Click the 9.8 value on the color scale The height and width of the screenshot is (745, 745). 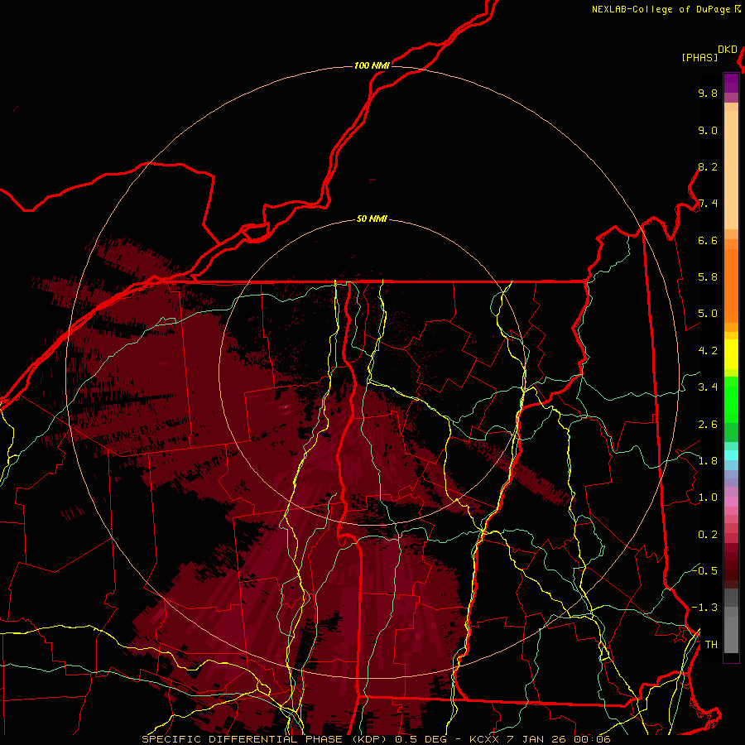tap(708, 93)
